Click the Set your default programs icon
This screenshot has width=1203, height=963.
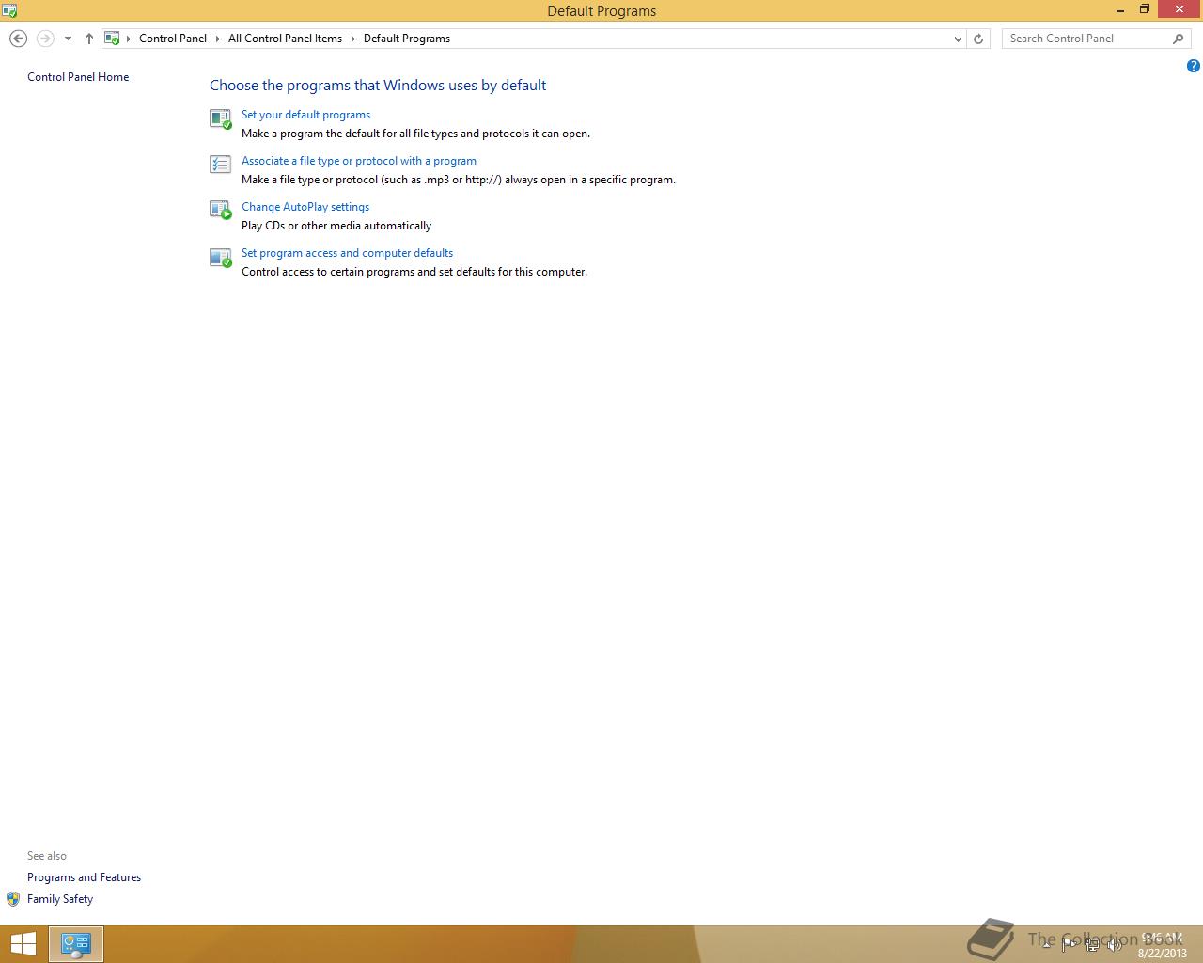[x=221, y=118]
